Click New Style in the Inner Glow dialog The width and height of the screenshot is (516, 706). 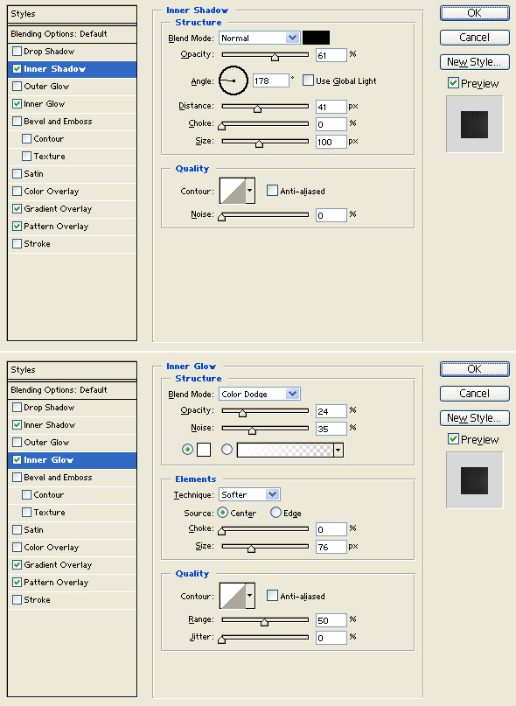[x=475, y=418]
